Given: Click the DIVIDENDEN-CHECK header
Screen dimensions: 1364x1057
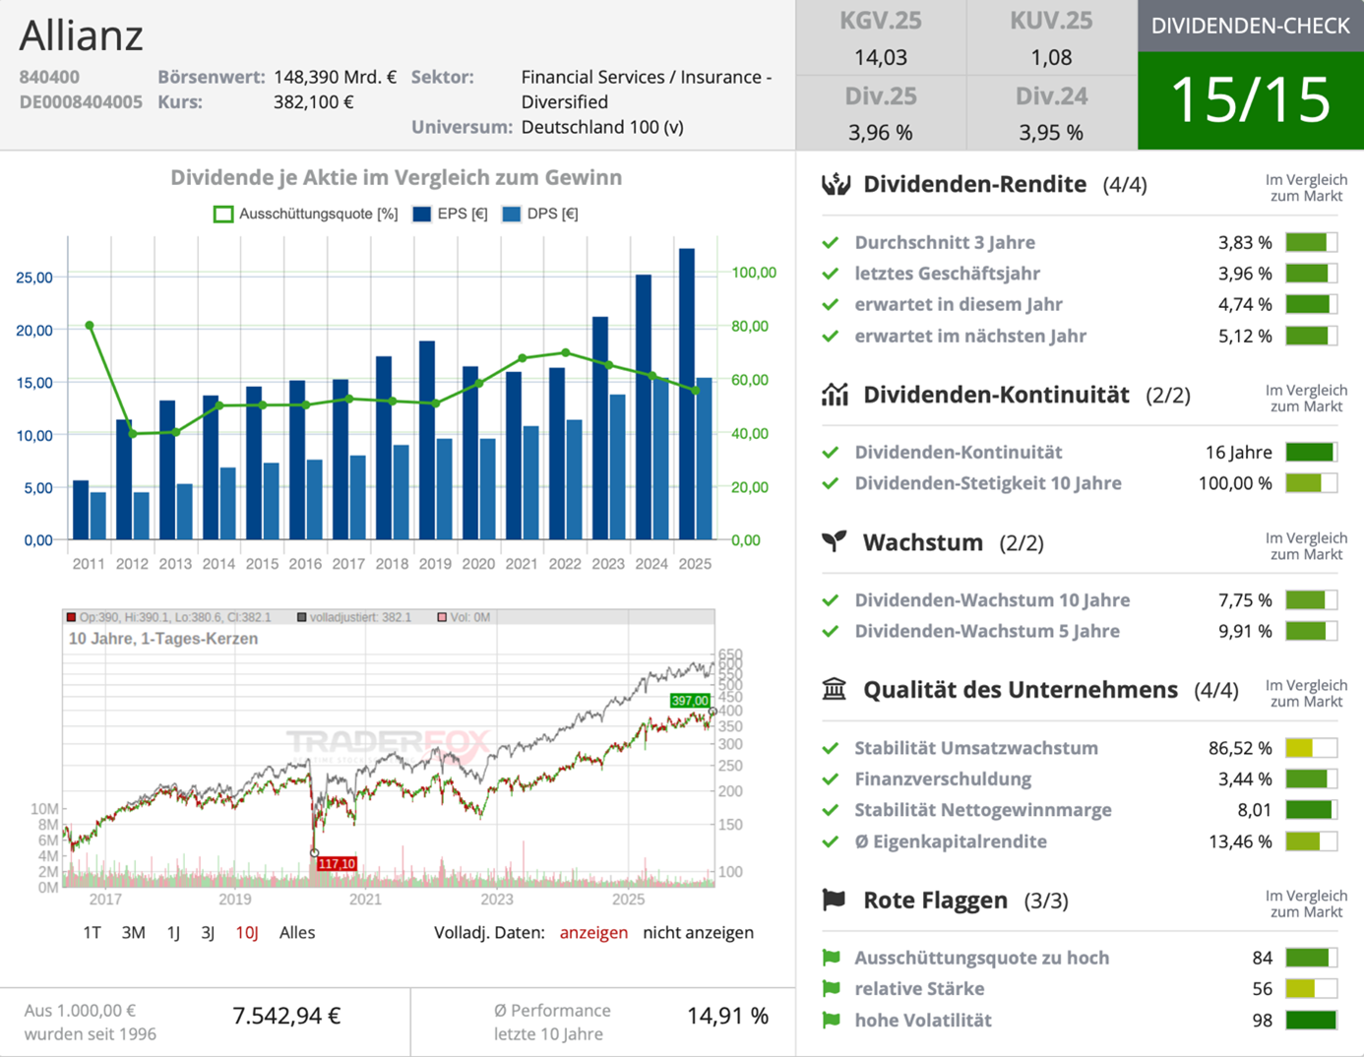Looking at the screenshot, I should [x=1251, y=26].
